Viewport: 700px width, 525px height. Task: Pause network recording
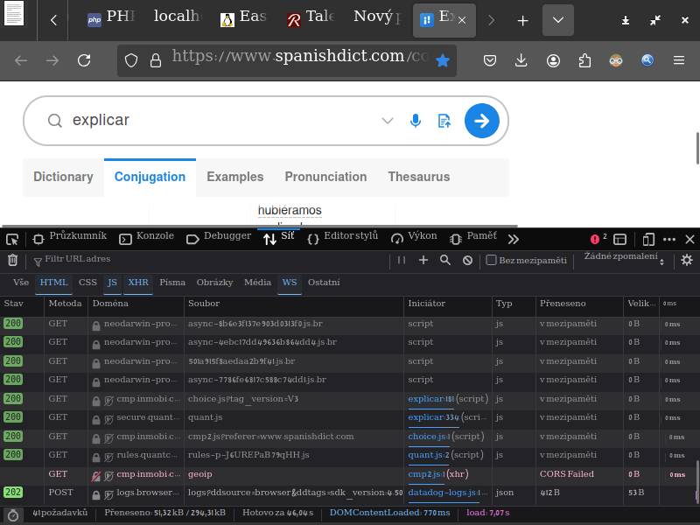(402, 260)
